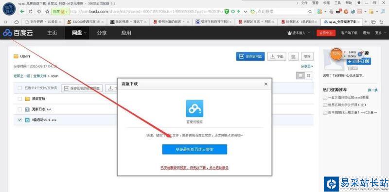
Task: Click the lightning speed-mode icon
Action: click(239, 11)
